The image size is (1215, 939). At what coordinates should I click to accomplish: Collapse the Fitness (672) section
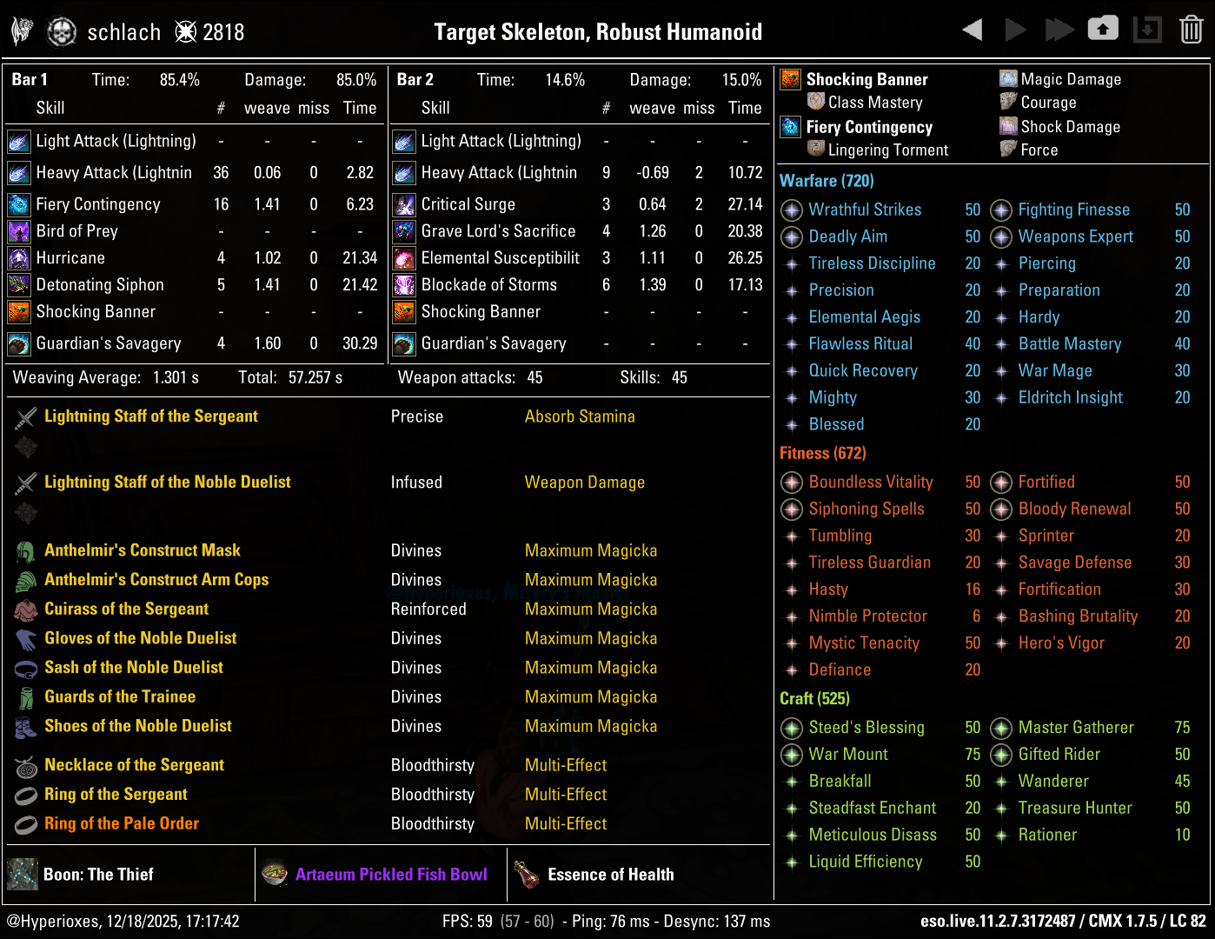pyautogui.click(x=822, y=453)
